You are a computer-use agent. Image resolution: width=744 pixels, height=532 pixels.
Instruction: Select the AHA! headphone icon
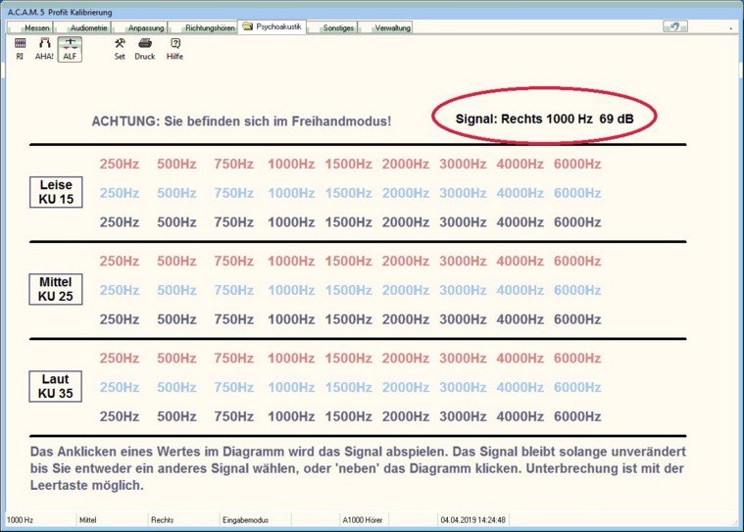[x=44, y=49]
